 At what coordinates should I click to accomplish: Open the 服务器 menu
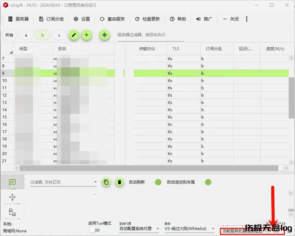click(x=18, y=19)
